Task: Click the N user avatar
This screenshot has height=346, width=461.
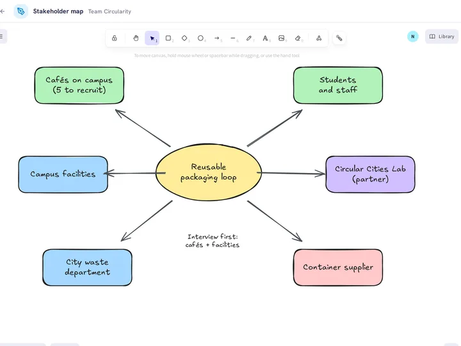Action: click(413, 37)
